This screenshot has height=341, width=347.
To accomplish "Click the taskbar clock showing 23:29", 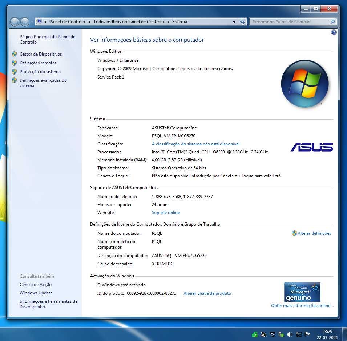I will [x=327, y=334].
